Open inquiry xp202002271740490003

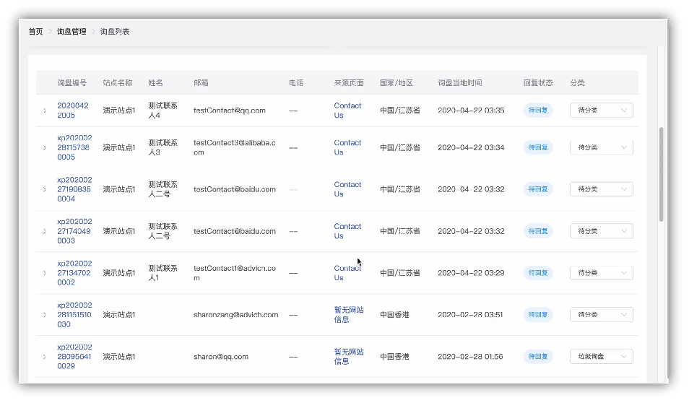point(74,231)
